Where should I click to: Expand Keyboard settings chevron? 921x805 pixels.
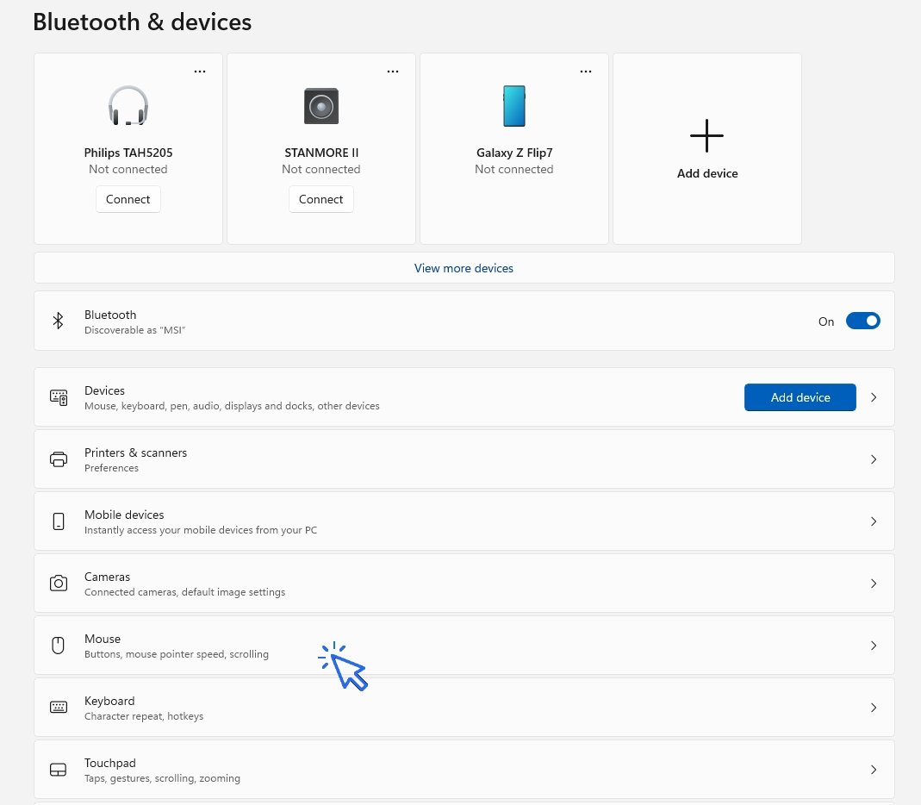[x=874, y=708]
